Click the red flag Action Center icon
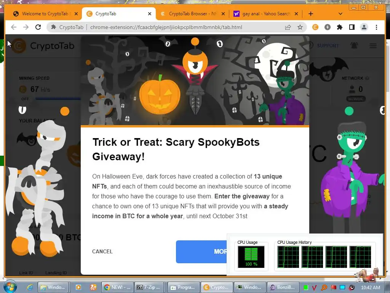This screenshot has height=293, width=390. point(333,288)
